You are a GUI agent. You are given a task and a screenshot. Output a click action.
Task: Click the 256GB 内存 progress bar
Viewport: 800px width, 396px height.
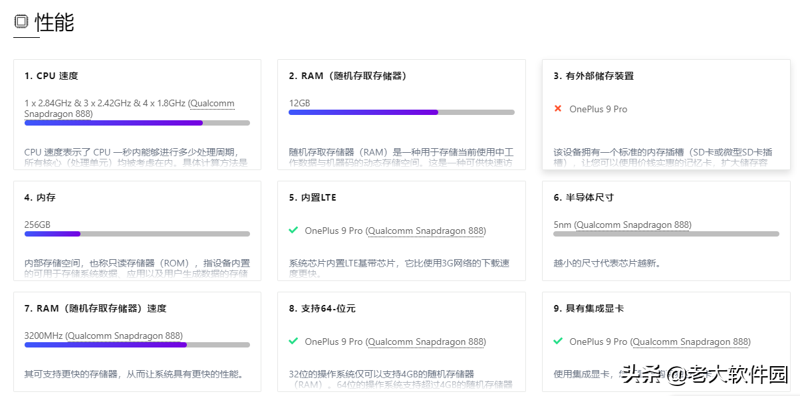[x=137, y=234]
